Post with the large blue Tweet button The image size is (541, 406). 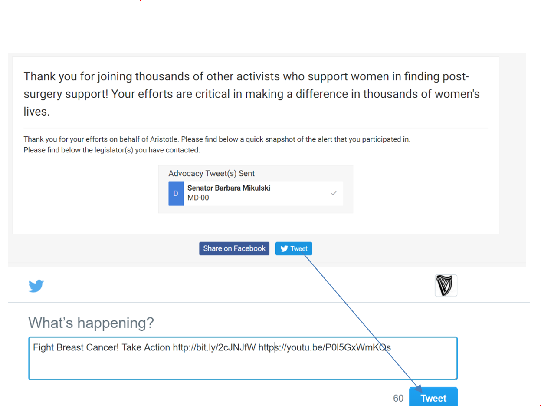click(x=433, y=398)
